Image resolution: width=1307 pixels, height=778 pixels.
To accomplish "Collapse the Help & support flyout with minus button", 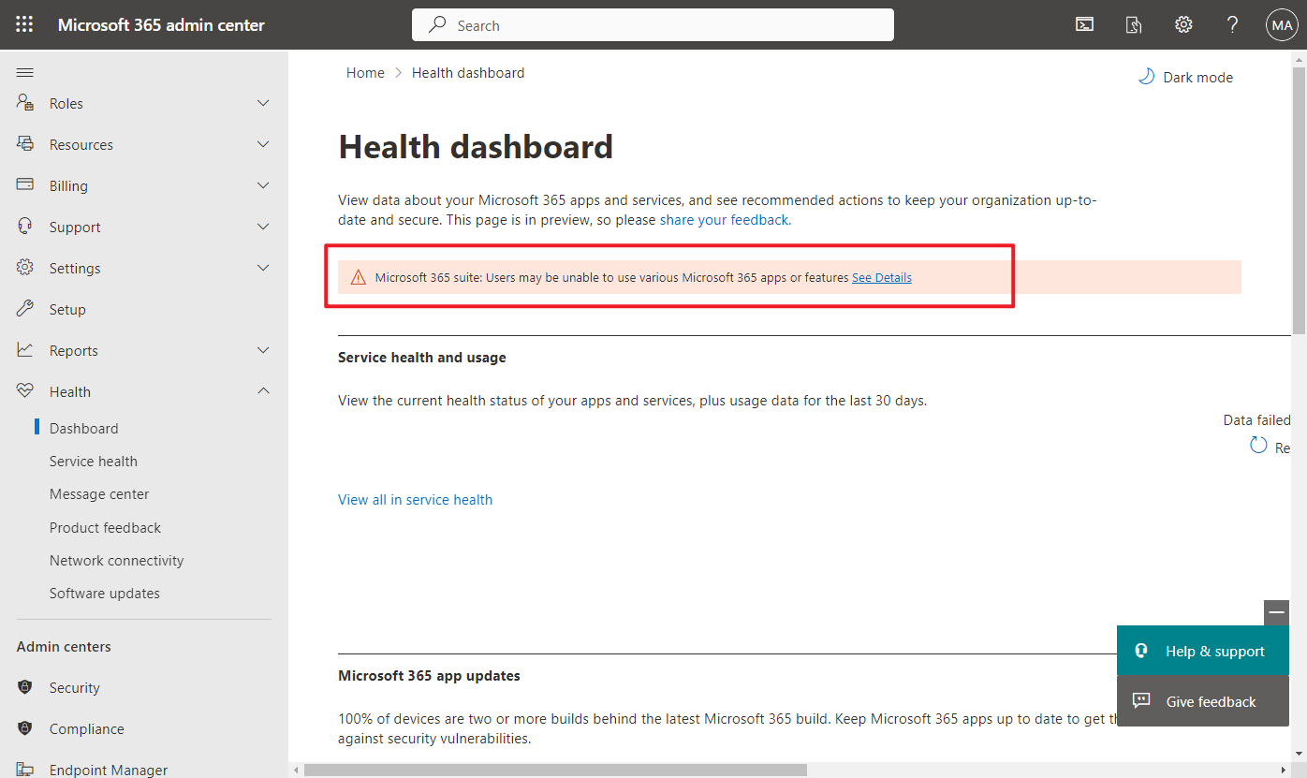I will pyautogui.click(x=1276, y=612).
